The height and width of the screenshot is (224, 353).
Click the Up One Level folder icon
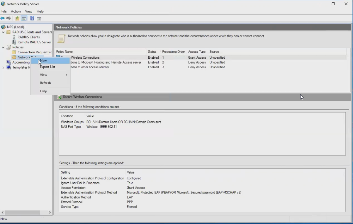[17, 18]
